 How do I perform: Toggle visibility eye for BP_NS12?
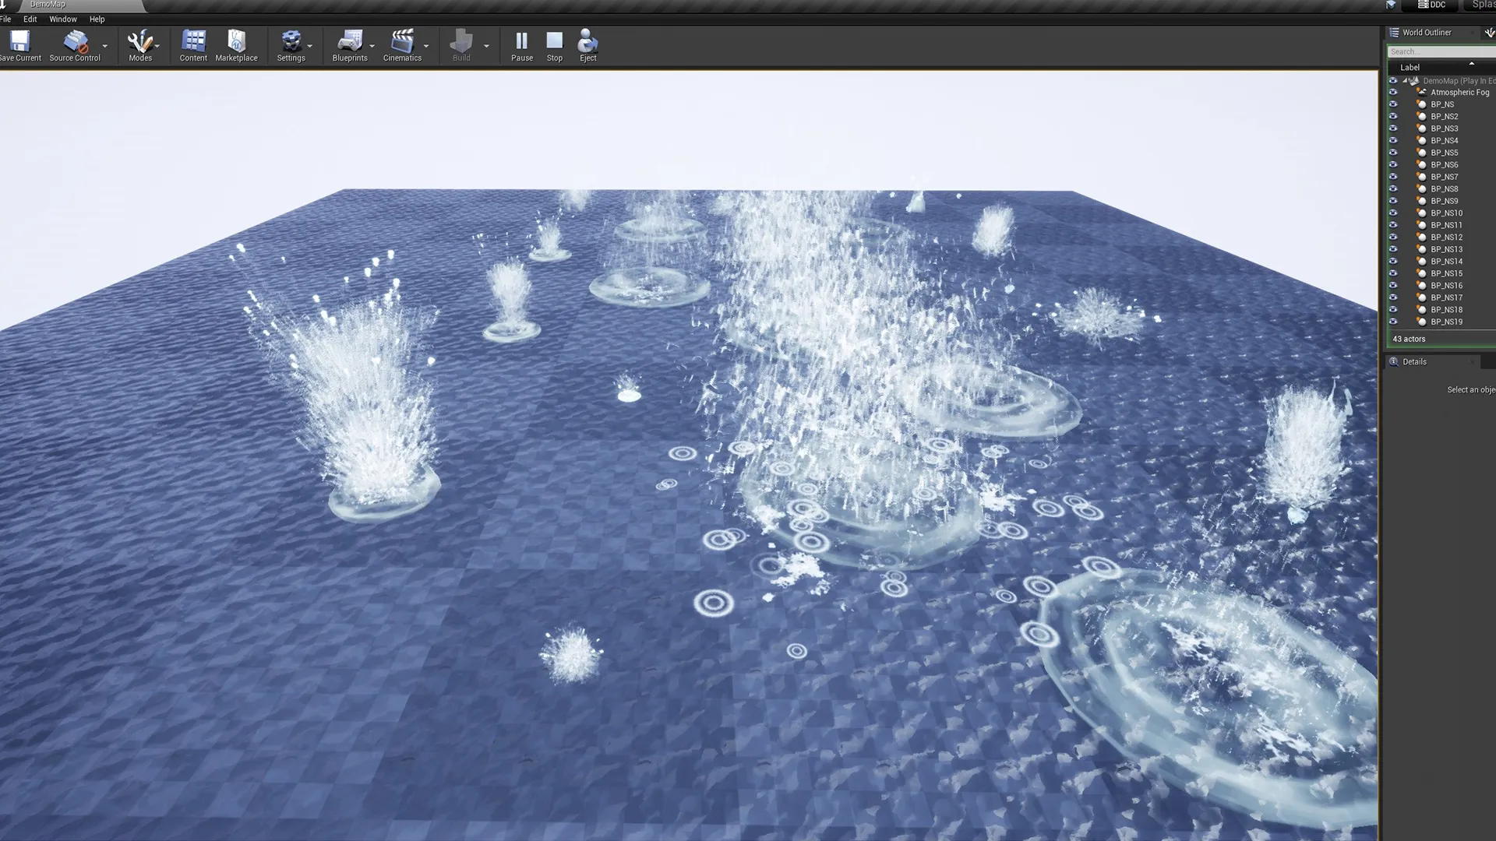(1393, 237)
